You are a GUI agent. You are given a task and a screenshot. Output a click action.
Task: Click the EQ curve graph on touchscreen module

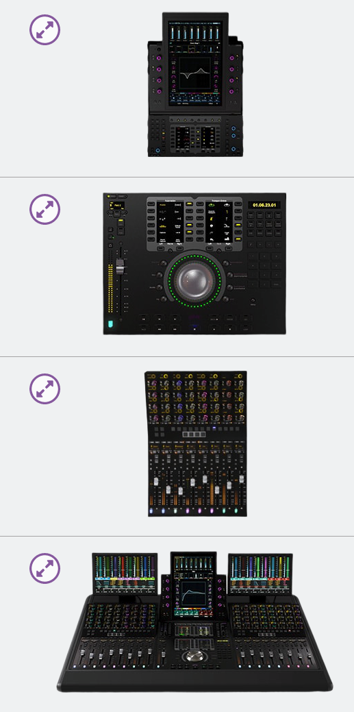(195, 74)
